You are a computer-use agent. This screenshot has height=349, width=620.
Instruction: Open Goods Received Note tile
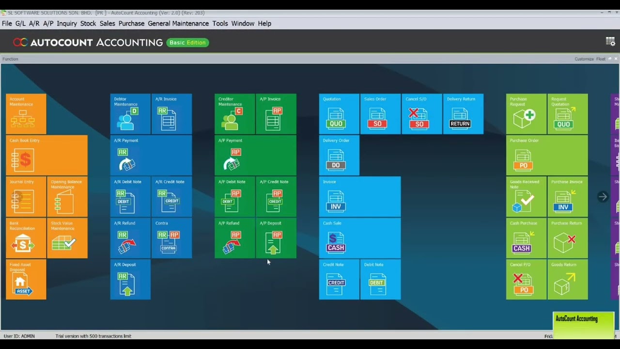pos(527,196)
